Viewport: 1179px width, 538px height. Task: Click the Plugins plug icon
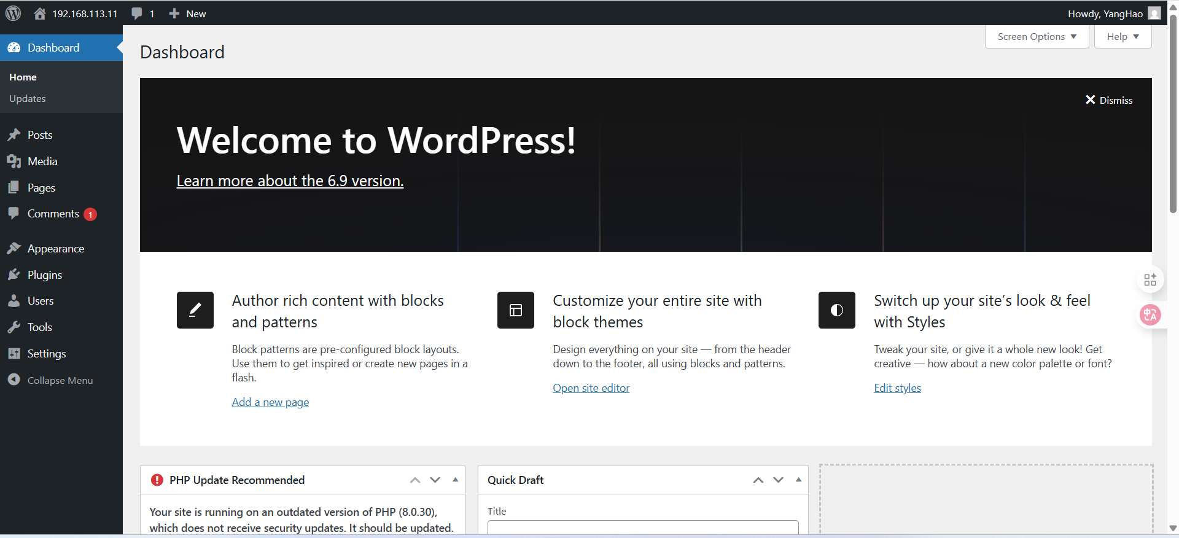pyautogui.click(x=14, y=275)
